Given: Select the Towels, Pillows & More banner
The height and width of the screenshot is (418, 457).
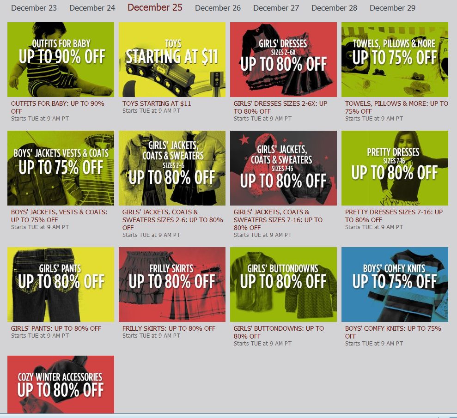Looking at the screenshot, I should click(395, 60).
